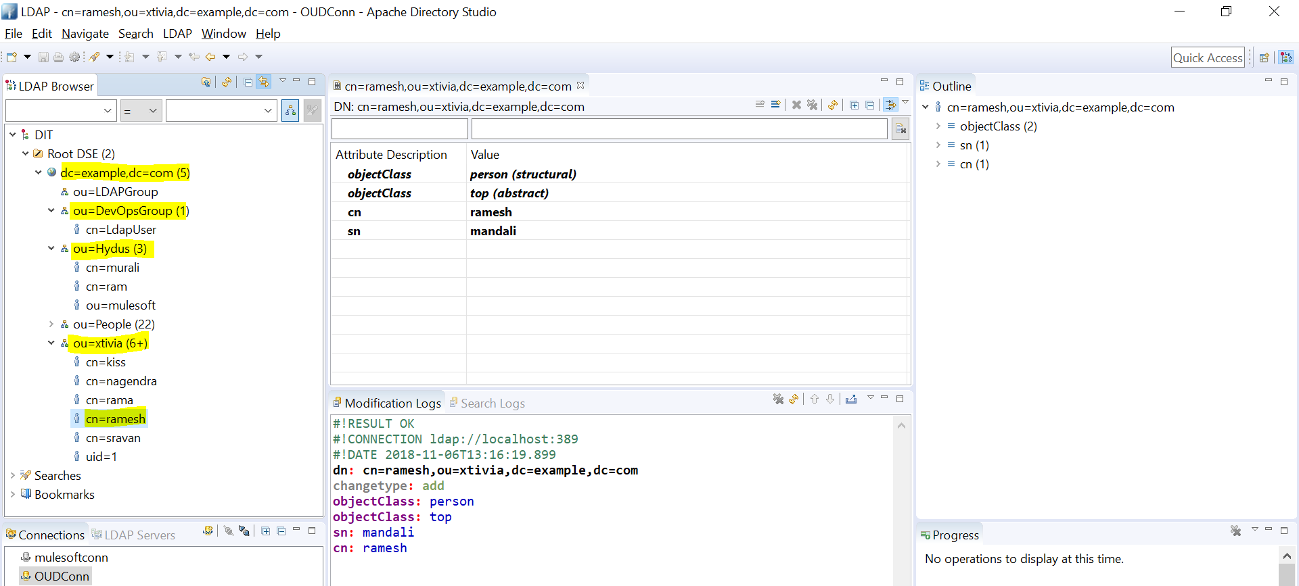Viewport: 1299px width, 586px height.
Task: Open the '=' operator dropdown in quick search
Action: [141, 111]
